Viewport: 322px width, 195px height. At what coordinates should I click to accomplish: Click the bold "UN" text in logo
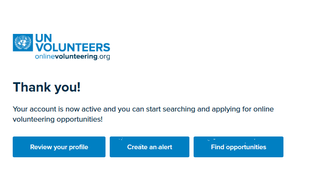(x=43, y=39)
